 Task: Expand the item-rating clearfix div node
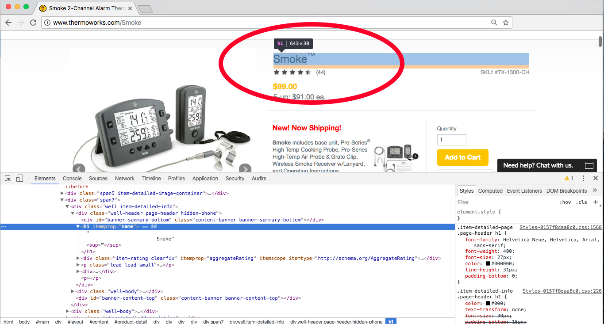(x=78, y=258)
